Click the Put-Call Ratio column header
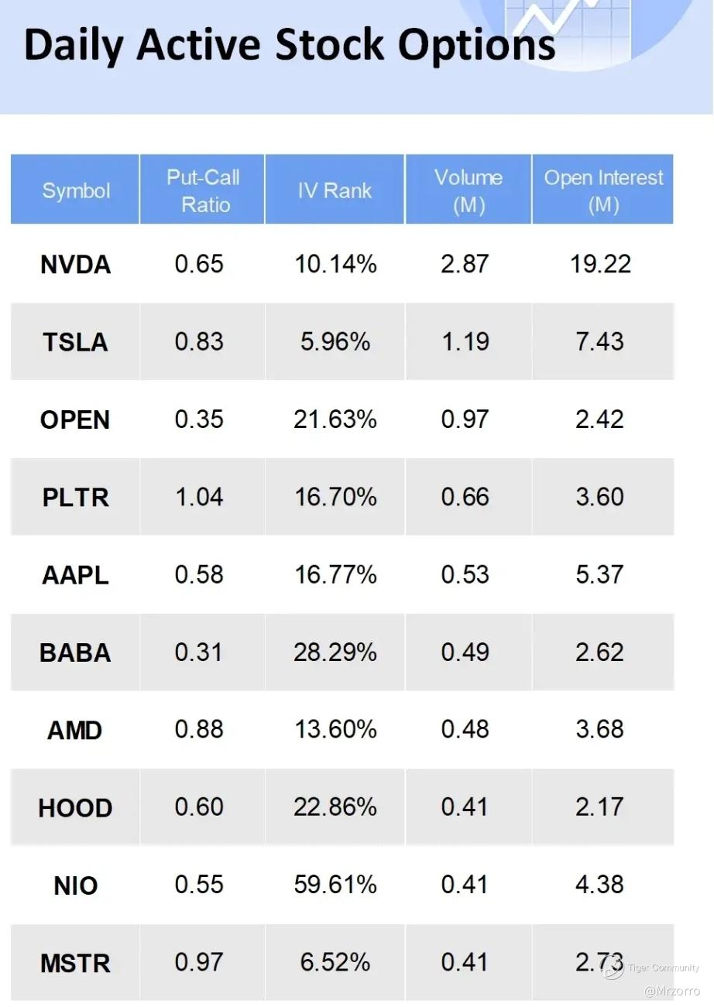The image size is (714, 1007). [x=203, y=190]
